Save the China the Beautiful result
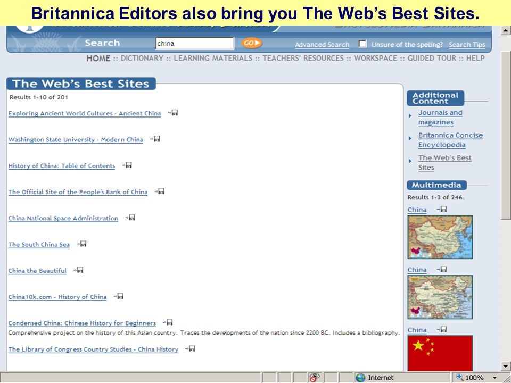The width and height of the screenshot is (511, 383). click(x=79, y=270)
